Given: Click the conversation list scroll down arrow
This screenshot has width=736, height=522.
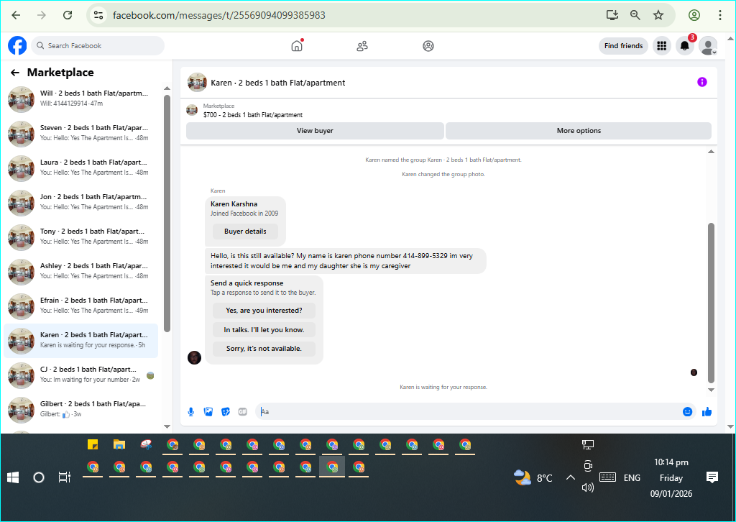Looking at the screenshot, I should (167, 426).
